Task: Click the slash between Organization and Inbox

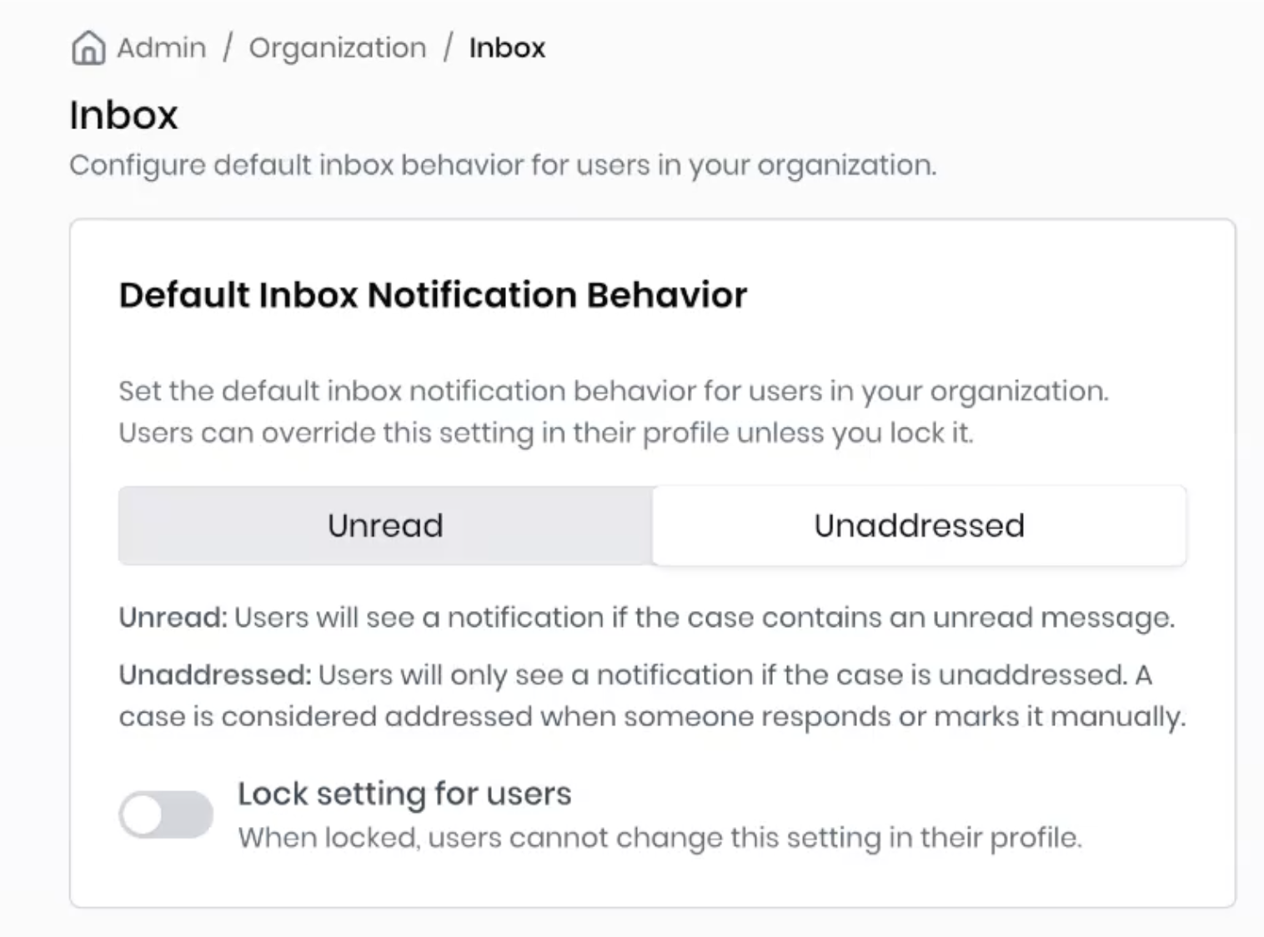Action: coord(448,48)
